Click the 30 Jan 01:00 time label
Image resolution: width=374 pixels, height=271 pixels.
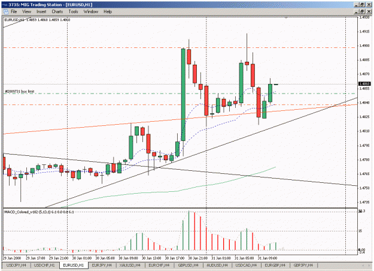(x=82, y=258)
